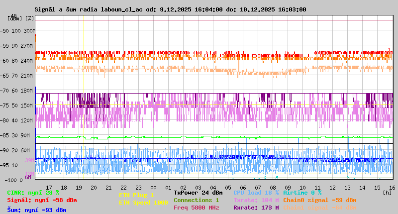Click the graph title text at top
Viewport: 398px width, 214px height.
tap(170, 9)
